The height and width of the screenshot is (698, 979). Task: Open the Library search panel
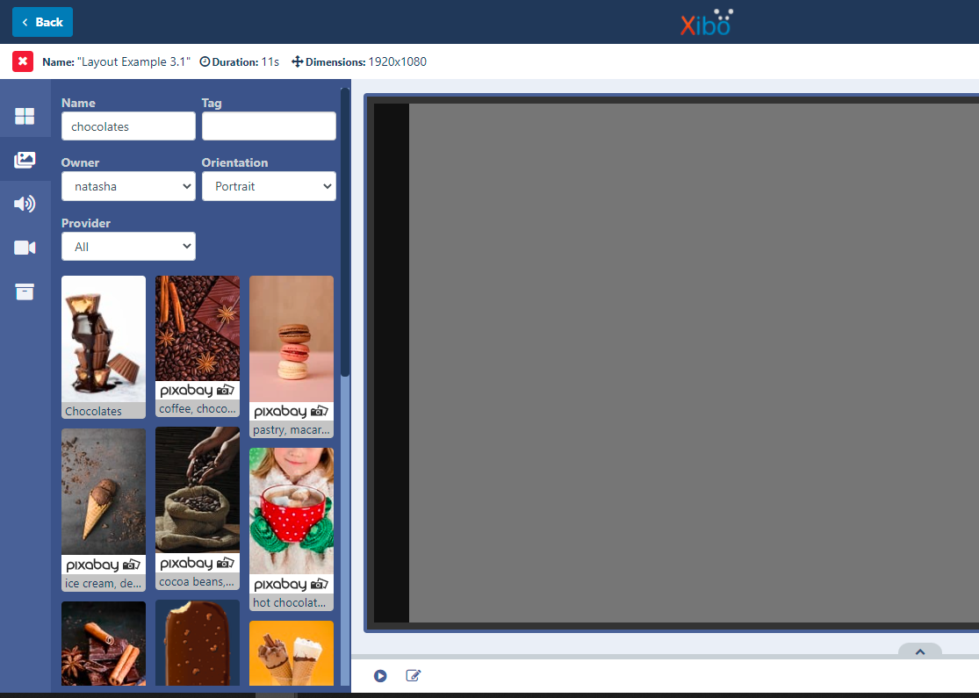click(25, 291)
